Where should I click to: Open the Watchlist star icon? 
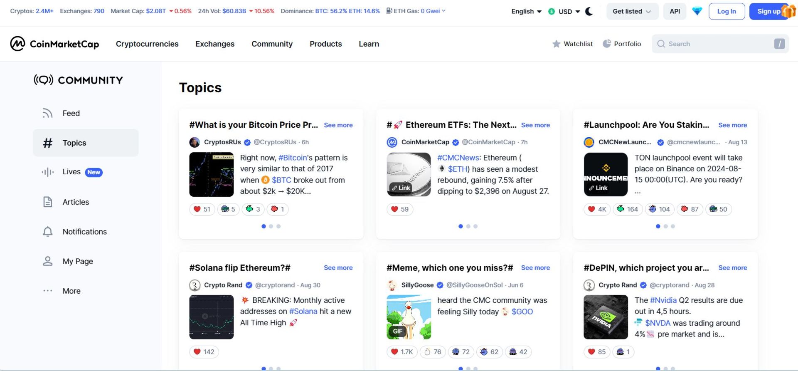point(556,44)
